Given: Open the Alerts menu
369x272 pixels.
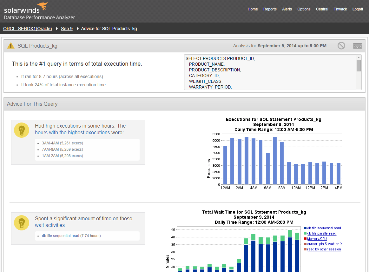Looking at the screenshot, I should pos(287,9).
